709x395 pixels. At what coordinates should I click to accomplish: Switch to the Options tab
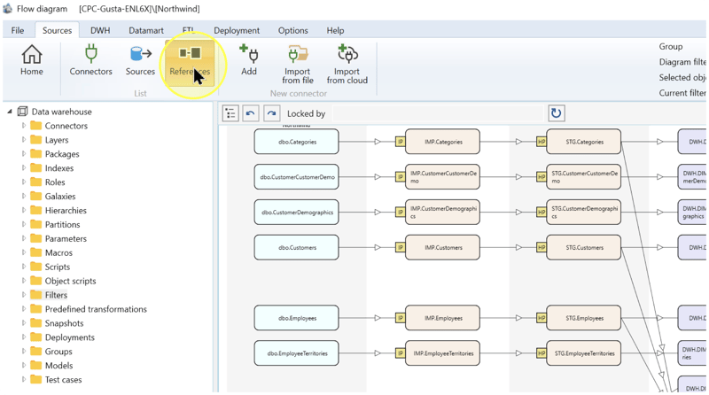click(293, 30)
